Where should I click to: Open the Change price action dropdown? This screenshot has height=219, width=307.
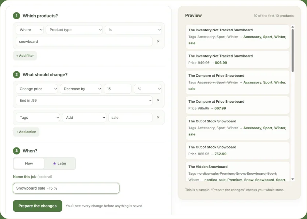tap(36, 89)
